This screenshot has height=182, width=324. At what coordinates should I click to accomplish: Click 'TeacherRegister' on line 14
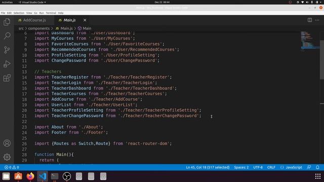click(70, 77)
